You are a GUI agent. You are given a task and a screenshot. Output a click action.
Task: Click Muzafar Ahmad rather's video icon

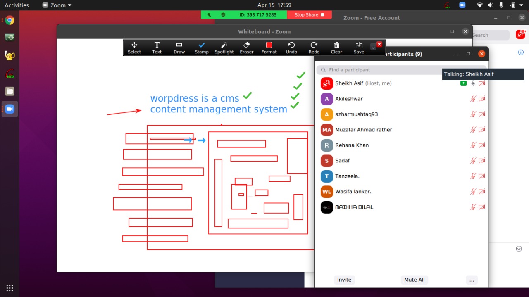481,130
